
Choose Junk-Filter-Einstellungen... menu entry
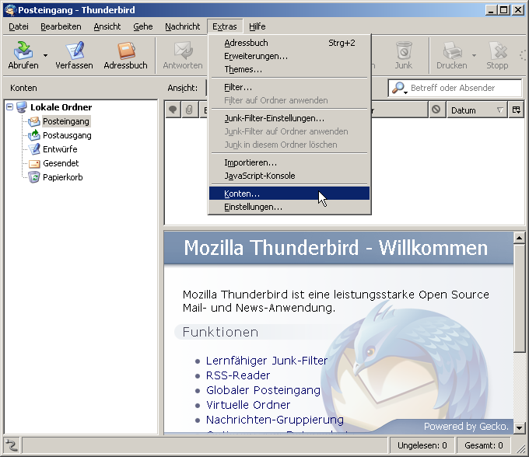(x=289, y=118)
